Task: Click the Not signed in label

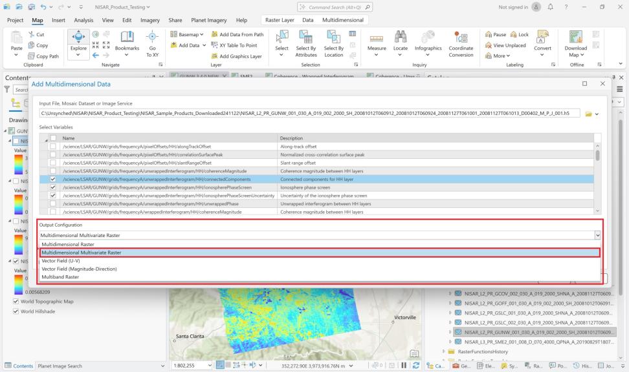Action: click(513, 7)
